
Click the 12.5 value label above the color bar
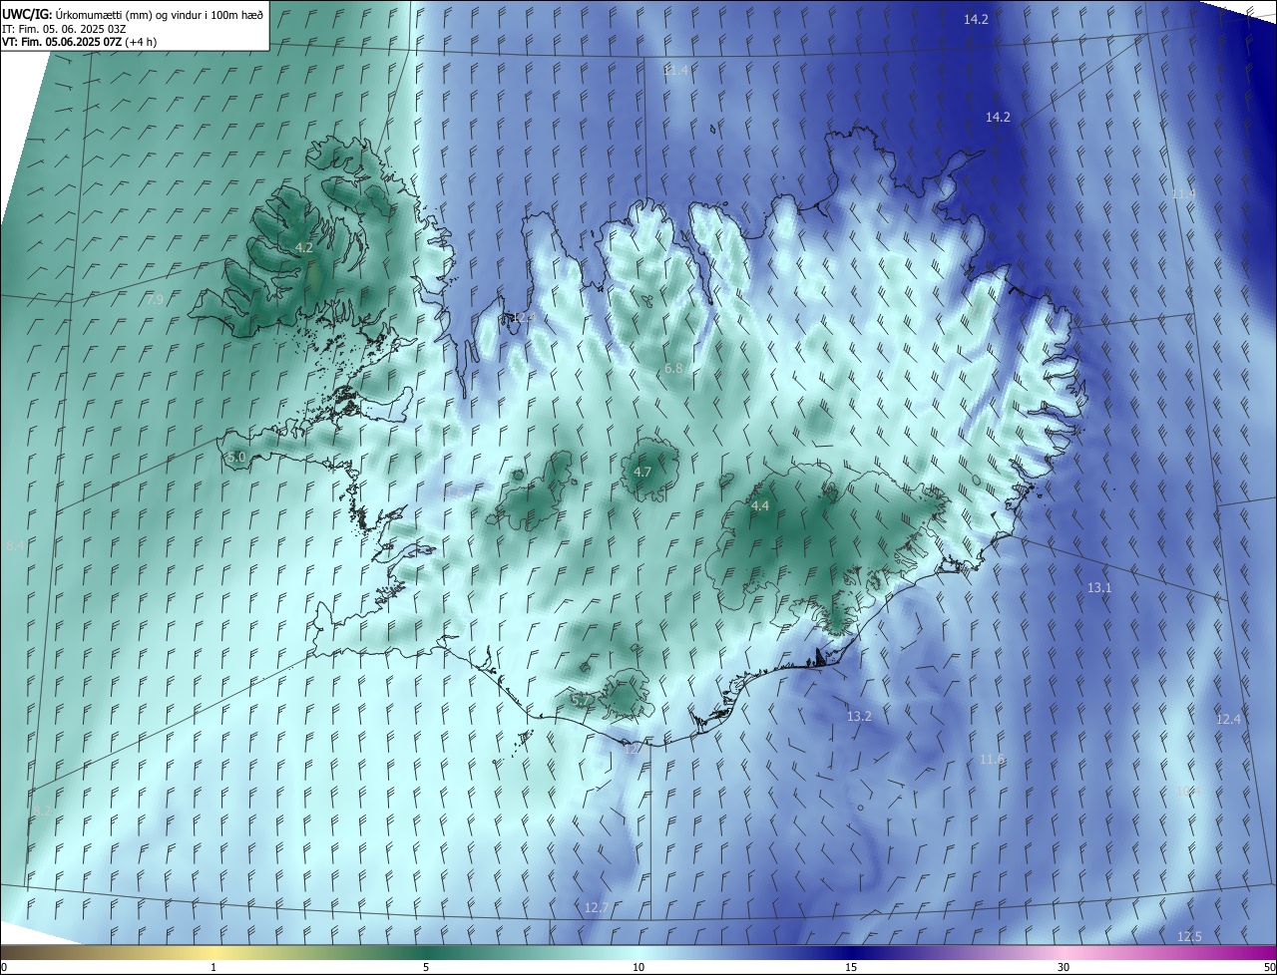tap(1189, 936)
